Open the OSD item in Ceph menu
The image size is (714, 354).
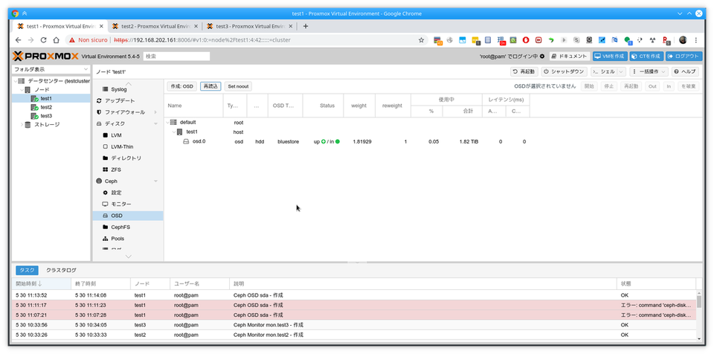point(116,216)
